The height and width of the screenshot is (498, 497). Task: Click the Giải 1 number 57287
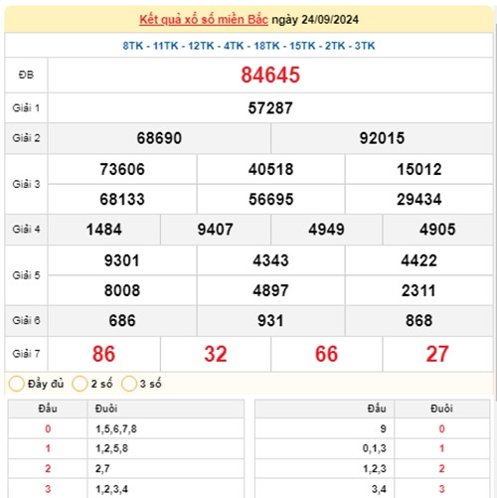pyautogui.click(x=270, y=108)
